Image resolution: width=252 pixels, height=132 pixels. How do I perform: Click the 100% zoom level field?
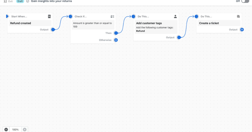click(15, 130)
